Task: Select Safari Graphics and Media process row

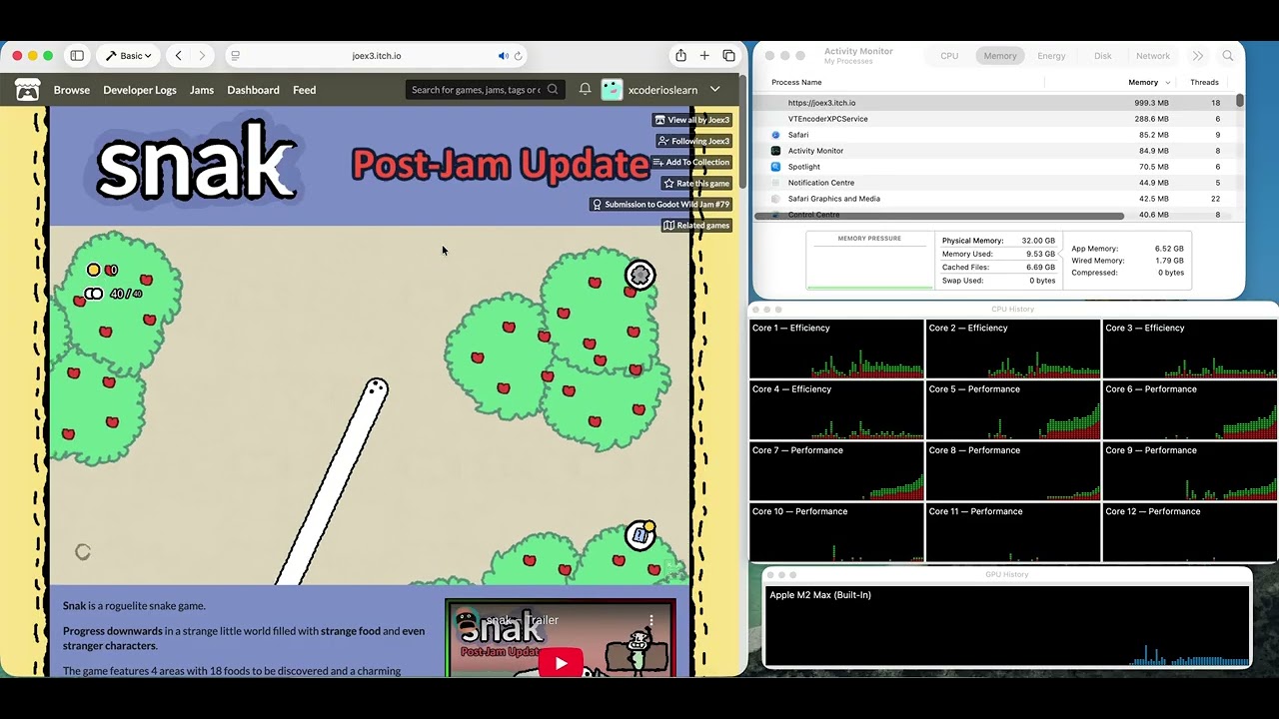Action: pyautogui.click(x=994, y=199)
